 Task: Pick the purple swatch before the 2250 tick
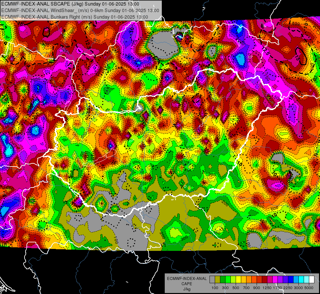pyautogui.click(x=280, y=280)
